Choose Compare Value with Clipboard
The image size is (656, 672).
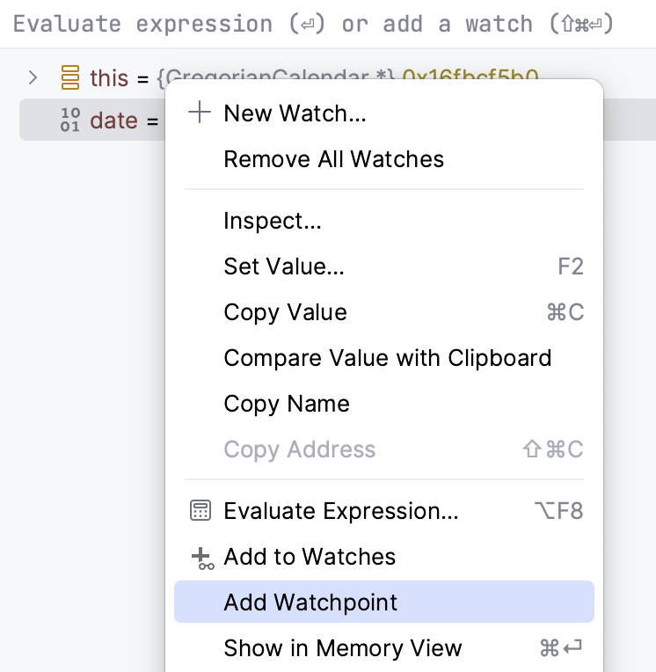pyautogui.click(x=387, y=358)
